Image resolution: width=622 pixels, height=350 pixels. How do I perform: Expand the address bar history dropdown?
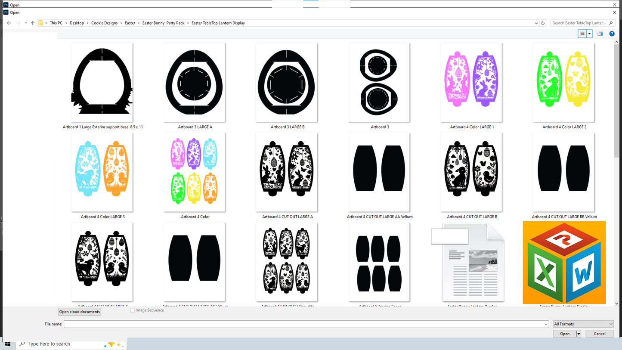[x=536, y=23]
